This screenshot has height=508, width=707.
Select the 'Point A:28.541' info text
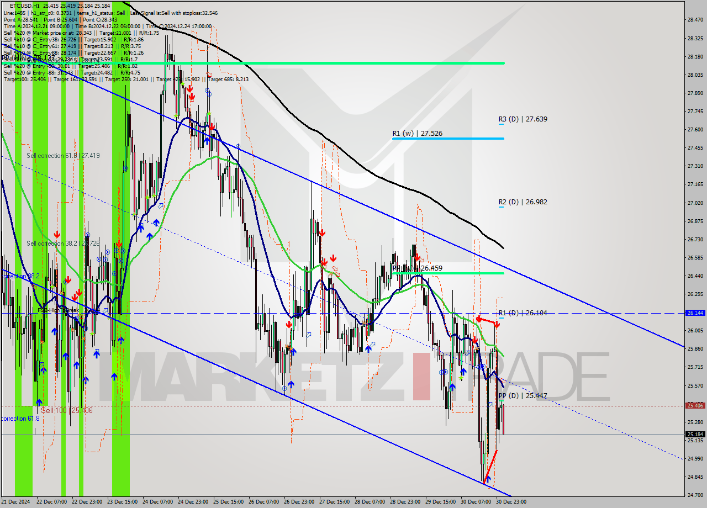pos(22,19)
